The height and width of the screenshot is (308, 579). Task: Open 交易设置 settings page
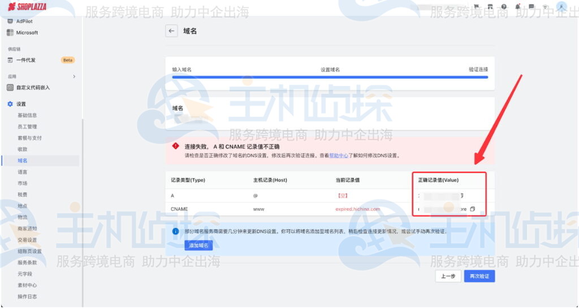coord(27,240)
